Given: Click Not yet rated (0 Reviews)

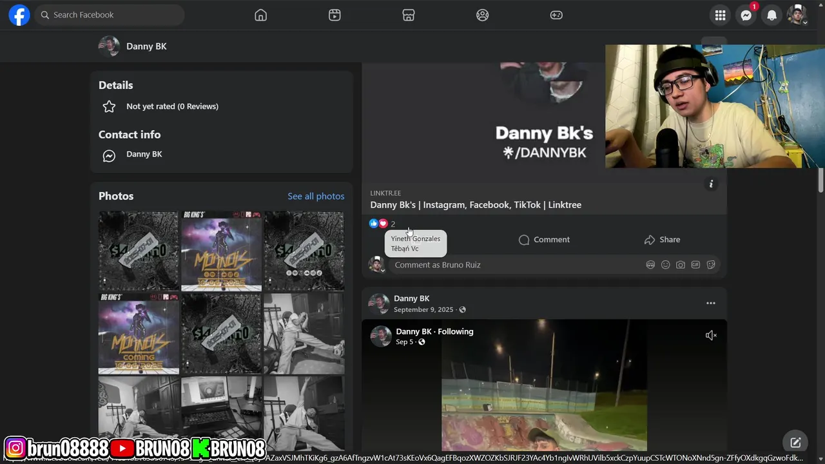Looking at the screenshot, I should (x=172, y=106).
